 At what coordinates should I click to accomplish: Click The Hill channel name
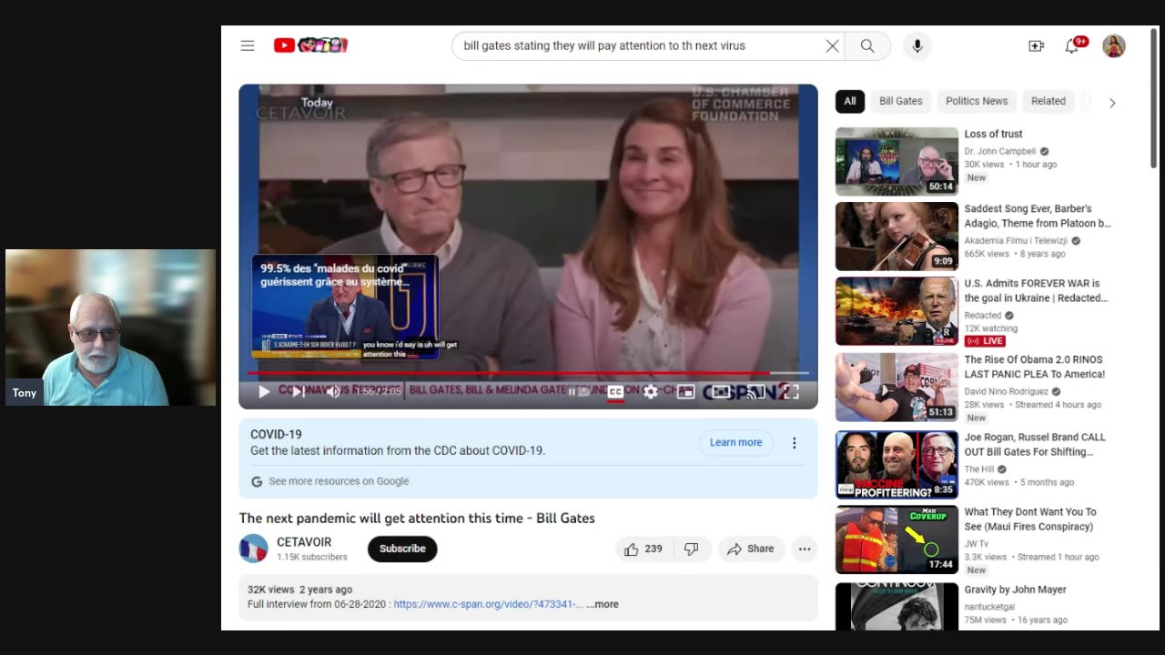tap(979, 469)
